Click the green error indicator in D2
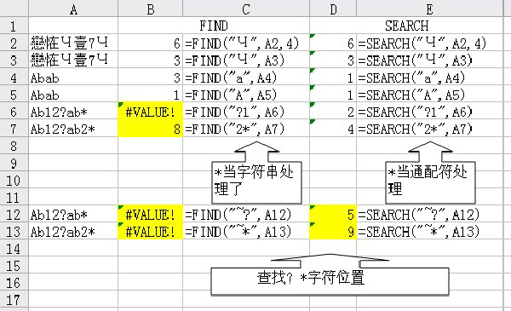This screenshot has width=511, height=311. click(x=313, y=36)
